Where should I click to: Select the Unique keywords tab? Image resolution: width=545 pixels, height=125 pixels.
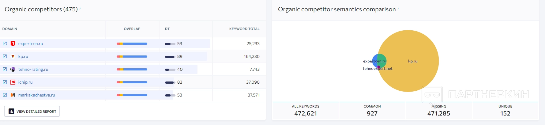pyautogui.click(x=505, y=110)
